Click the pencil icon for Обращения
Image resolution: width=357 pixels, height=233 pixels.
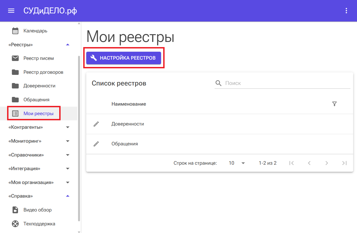coord(96,144)
